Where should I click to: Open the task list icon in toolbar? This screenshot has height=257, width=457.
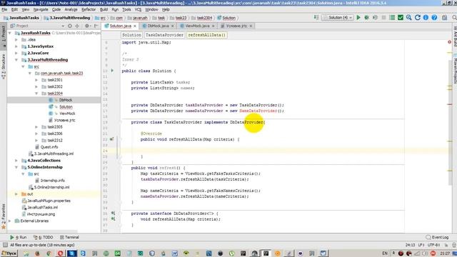tap(392, 18)
